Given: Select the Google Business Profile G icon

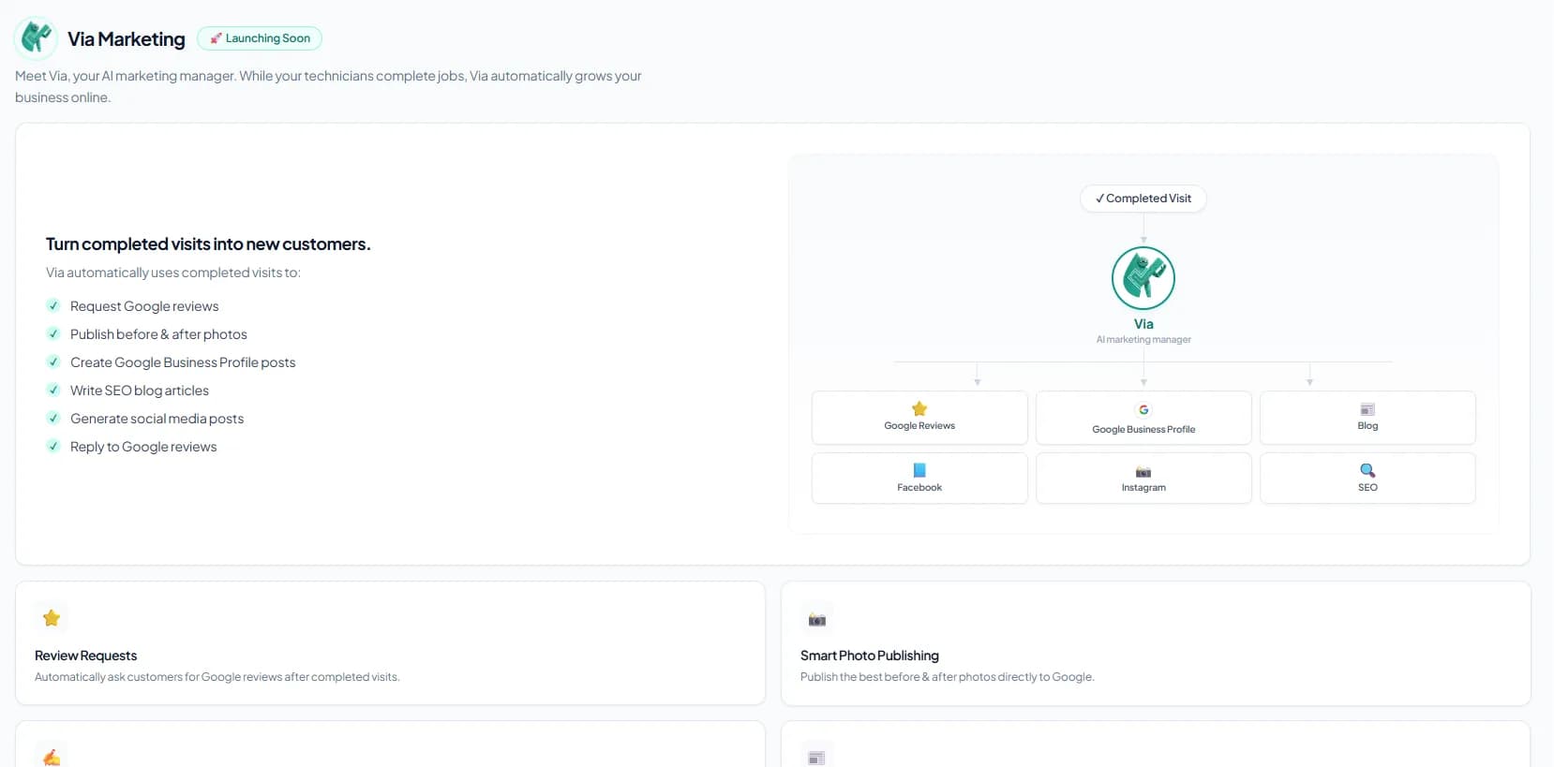Looking at the screenshot, I should point(1143,410).
